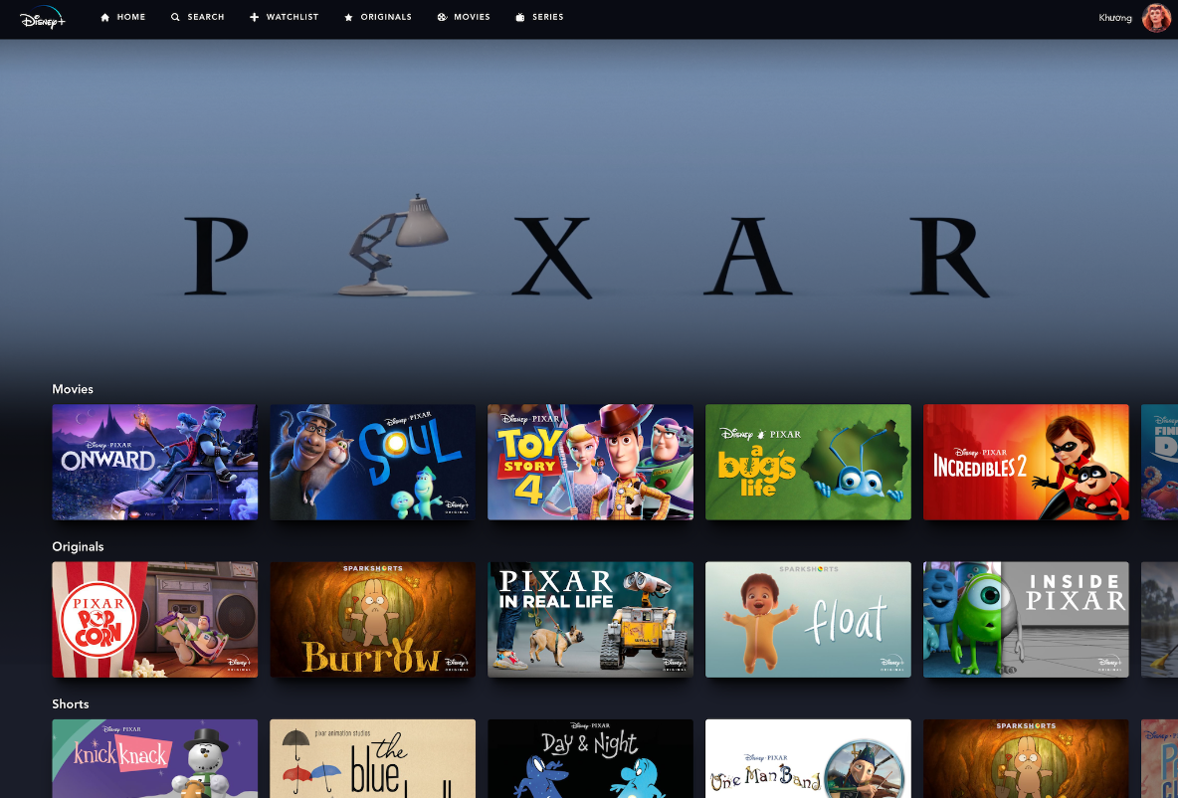The height and width of the screenshot is (798, 1178).
Task: Click the Movies film reel icon
Action: pos(443,17)
